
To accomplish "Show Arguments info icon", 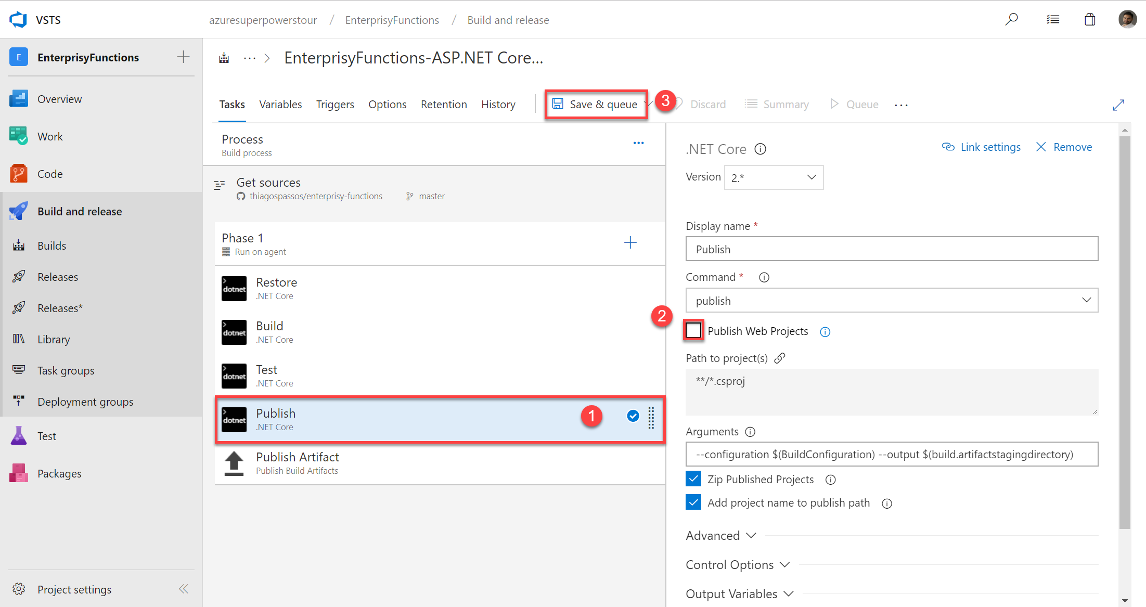I will (x=750, y=432).
